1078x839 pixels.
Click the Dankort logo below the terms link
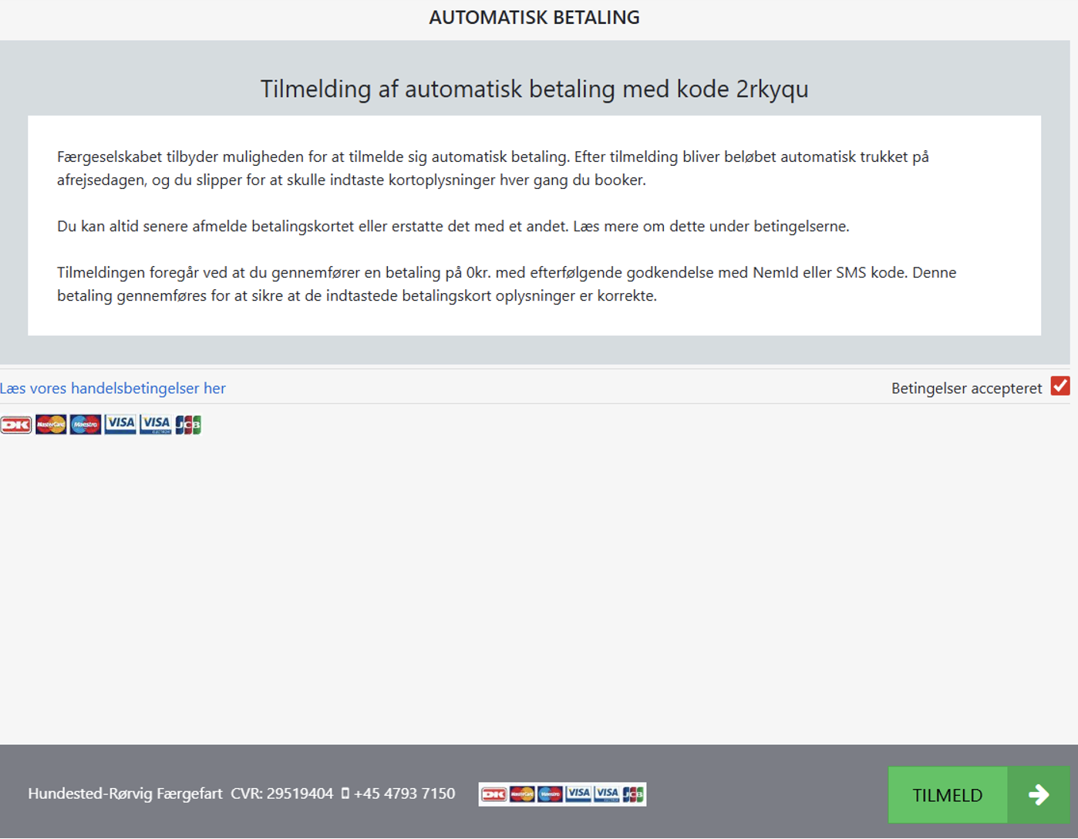[16, 425]
